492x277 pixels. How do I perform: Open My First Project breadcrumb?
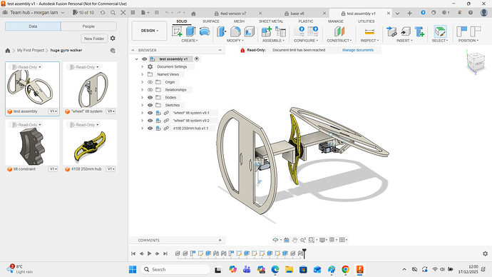pyautogui.click(x=31, y=50)
